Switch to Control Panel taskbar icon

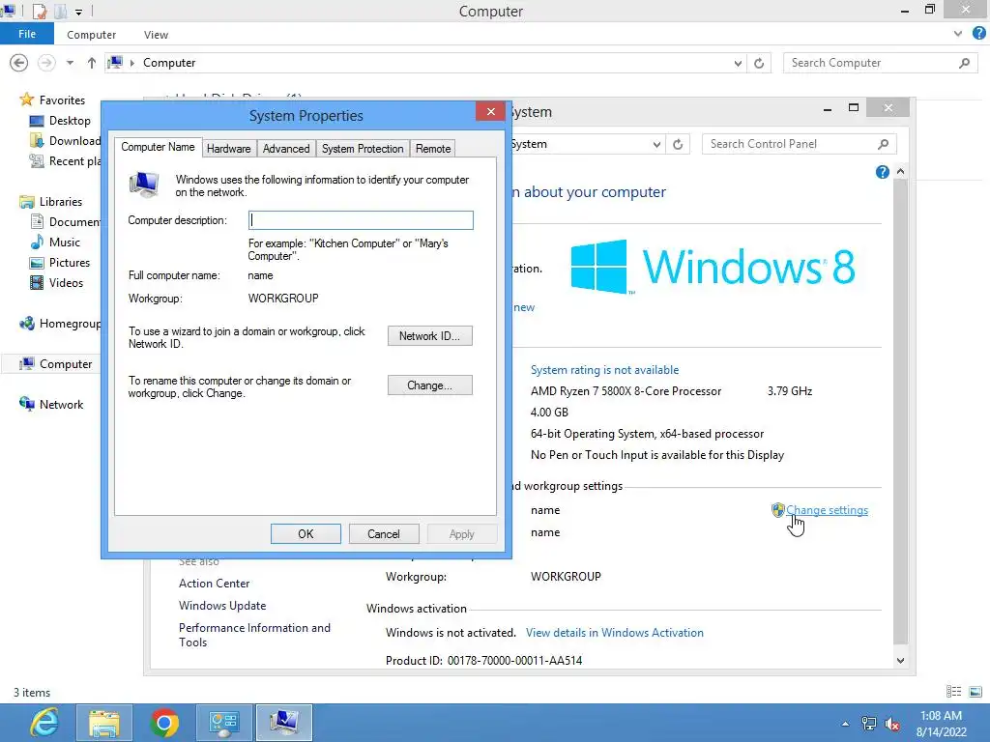223,723
